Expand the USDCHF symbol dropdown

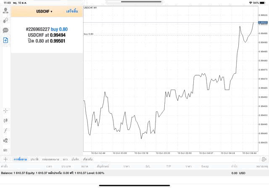44,11
